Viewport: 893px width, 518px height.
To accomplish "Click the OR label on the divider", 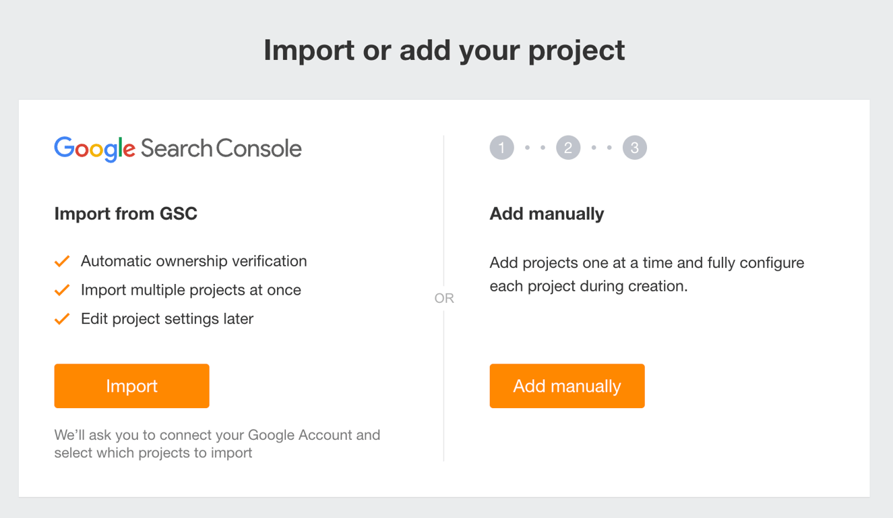I will click(445, 297).
